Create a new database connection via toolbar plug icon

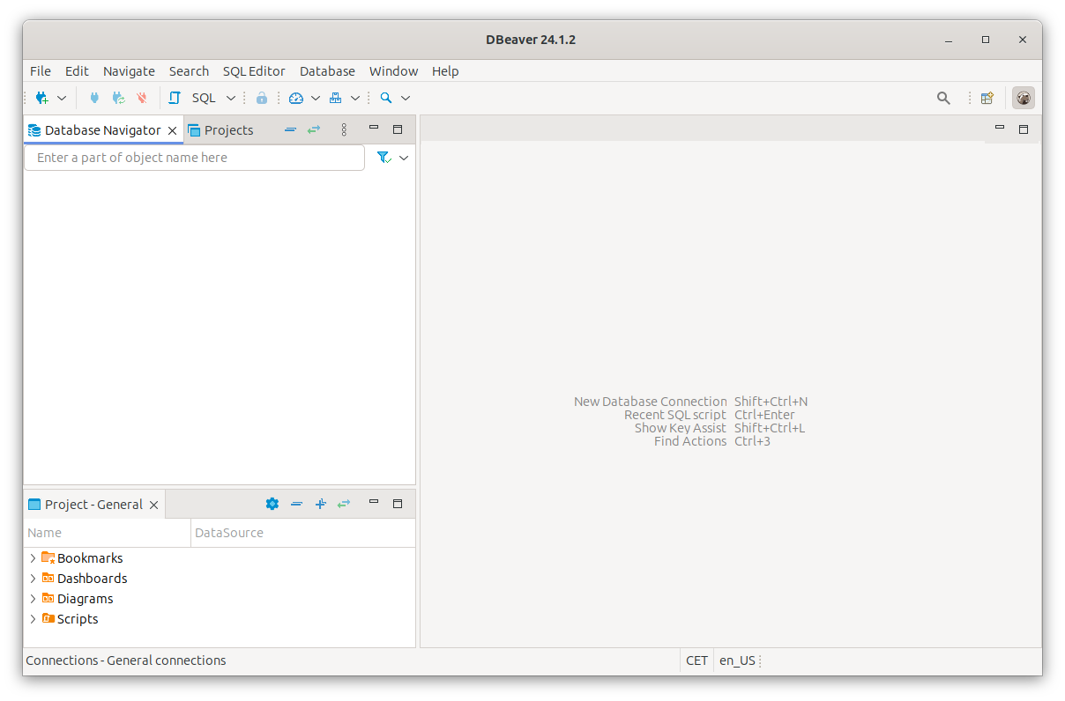pyautogui.click(x=41, y=98)
